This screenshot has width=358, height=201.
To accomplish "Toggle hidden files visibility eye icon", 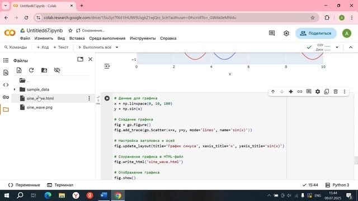I will coord(57,70).
